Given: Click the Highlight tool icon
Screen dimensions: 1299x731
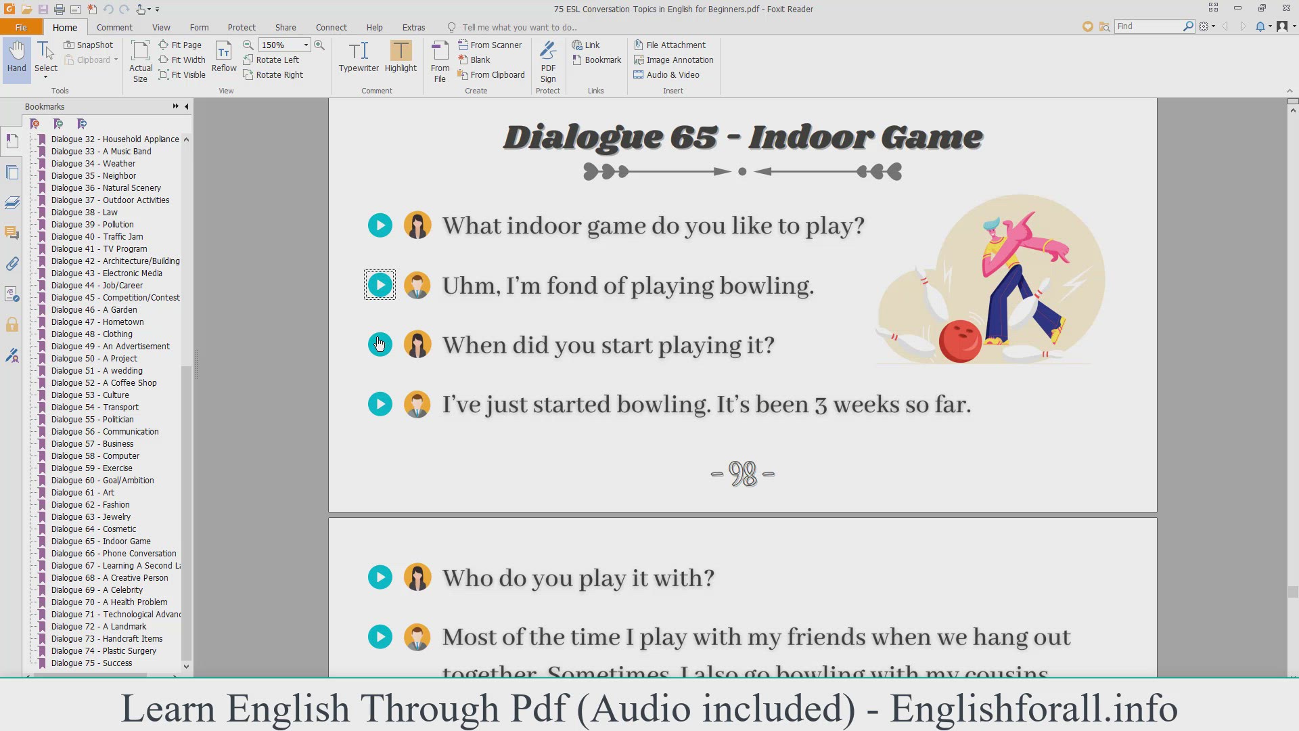Looking at the screenshot, I should pos(401,51).
